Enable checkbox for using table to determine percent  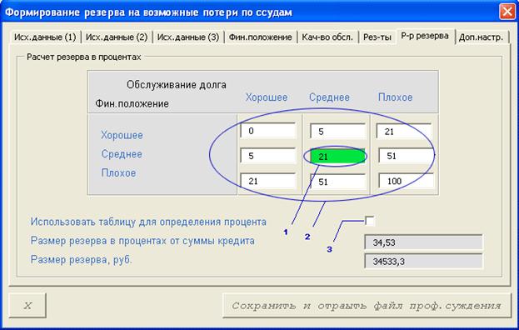click(369, 221)
